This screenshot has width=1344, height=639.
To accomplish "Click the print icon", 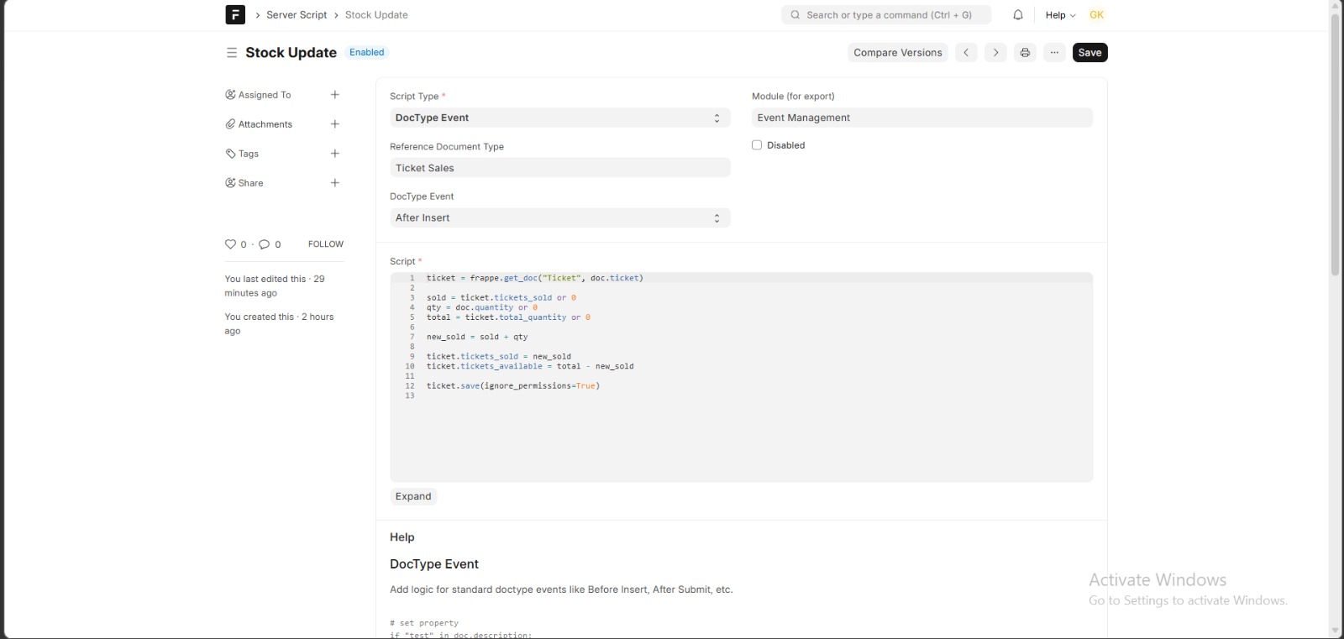I will click(x=1025, y=52).
